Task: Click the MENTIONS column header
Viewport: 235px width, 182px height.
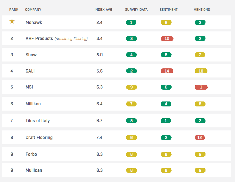Action: coord(202,10)
